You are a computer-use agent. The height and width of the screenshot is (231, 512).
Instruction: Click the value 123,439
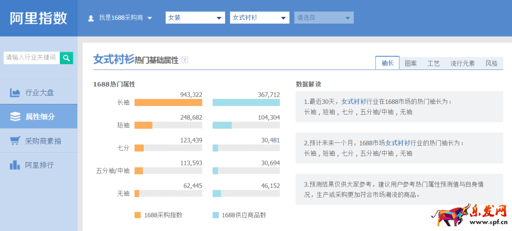191,140
